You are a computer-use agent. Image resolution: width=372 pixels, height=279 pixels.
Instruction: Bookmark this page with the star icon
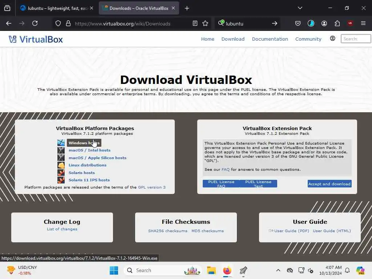click(x=205, y=23)
